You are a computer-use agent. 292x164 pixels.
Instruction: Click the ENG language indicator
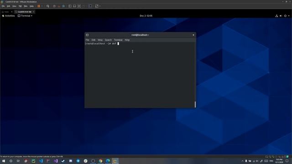pyautogui.click(x=271, y=161)
